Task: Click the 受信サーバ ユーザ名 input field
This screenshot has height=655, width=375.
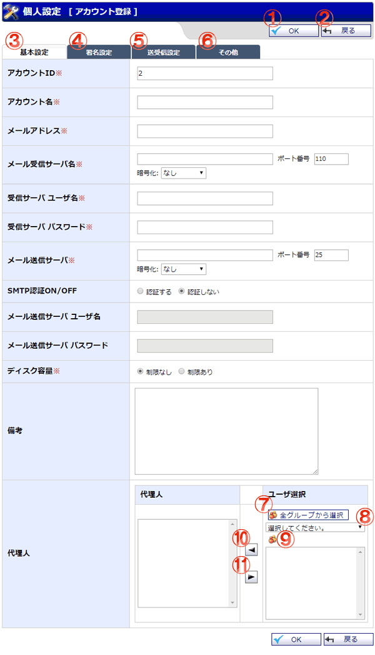Action: (205, 199)
